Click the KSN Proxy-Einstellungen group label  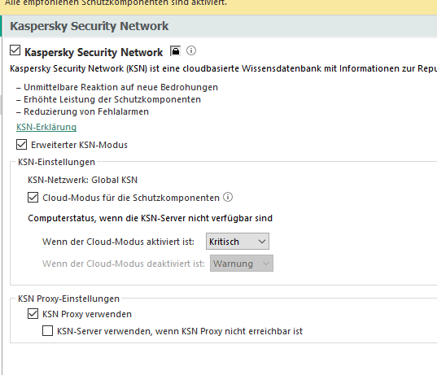click(68, 299)
